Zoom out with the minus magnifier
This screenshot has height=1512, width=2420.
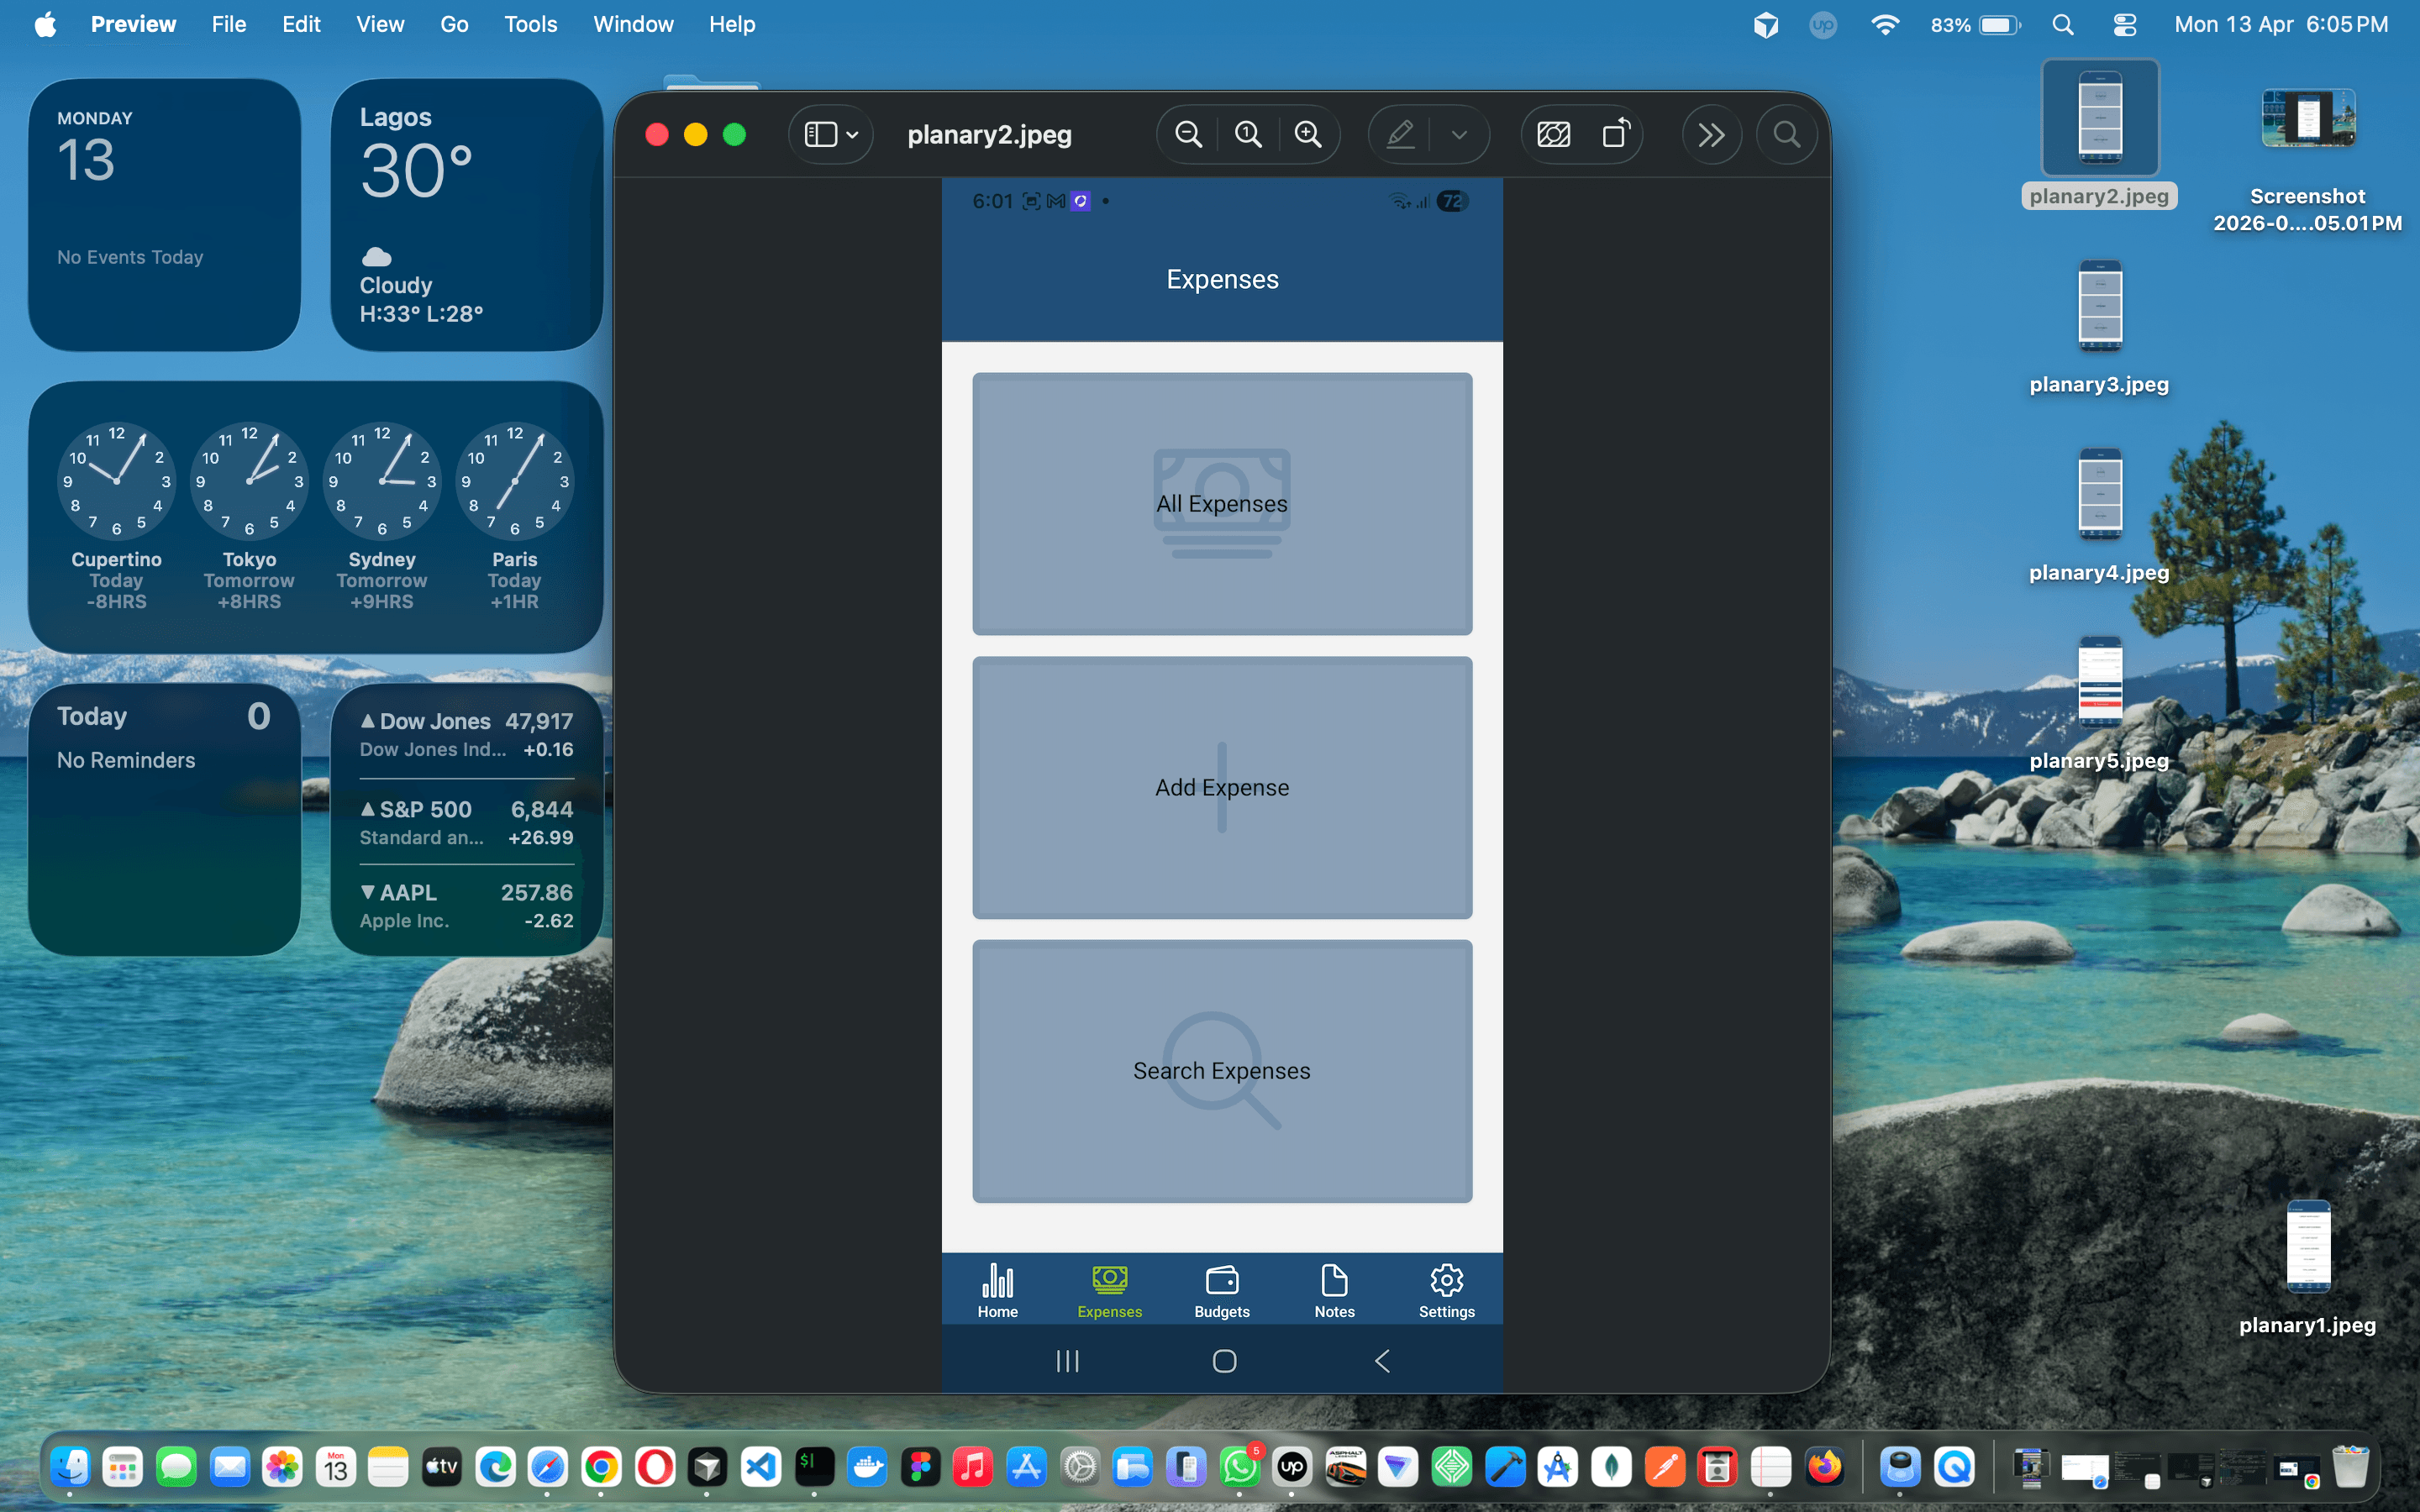(1188, 134)
